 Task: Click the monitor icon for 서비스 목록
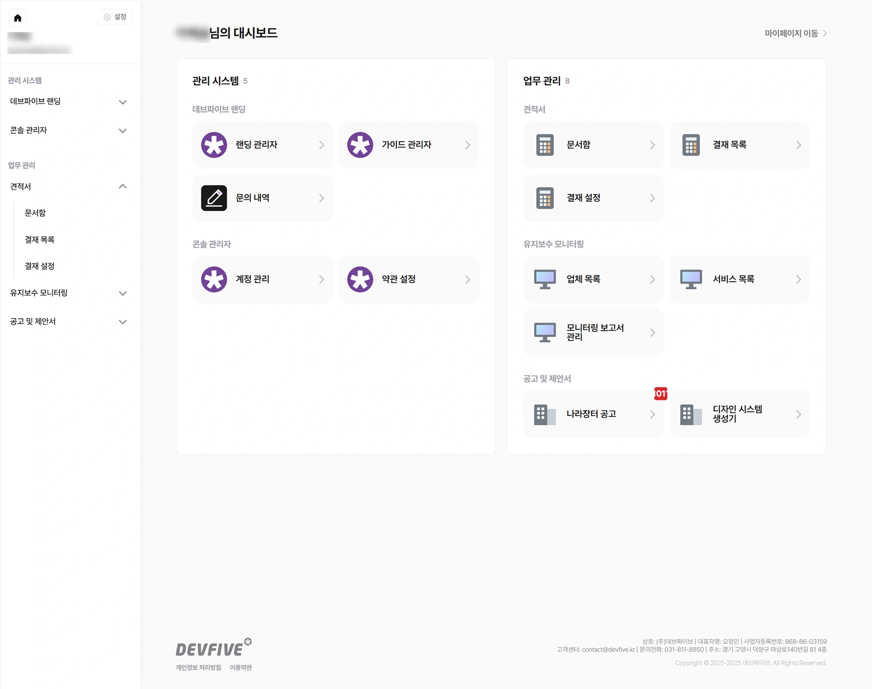691,279
